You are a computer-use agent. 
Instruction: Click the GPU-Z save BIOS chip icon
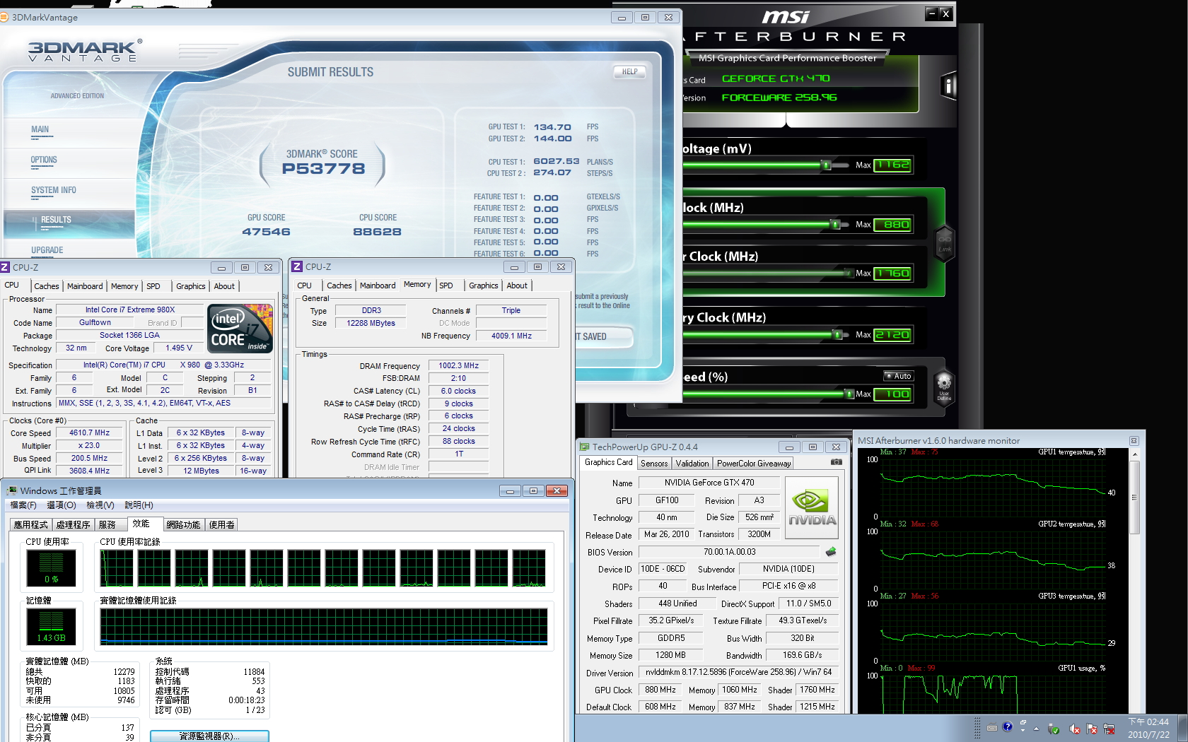click(x=831, y=552)
